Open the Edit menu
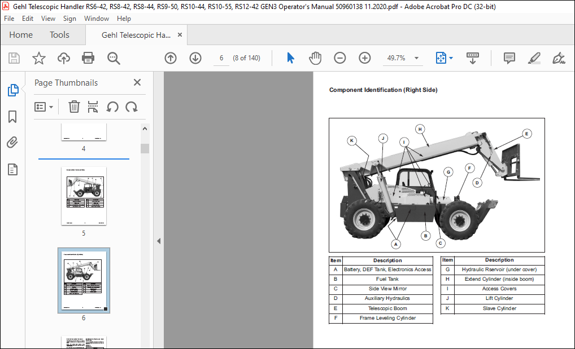This screenshot has height=349, width=575. (x=28, y=18)
